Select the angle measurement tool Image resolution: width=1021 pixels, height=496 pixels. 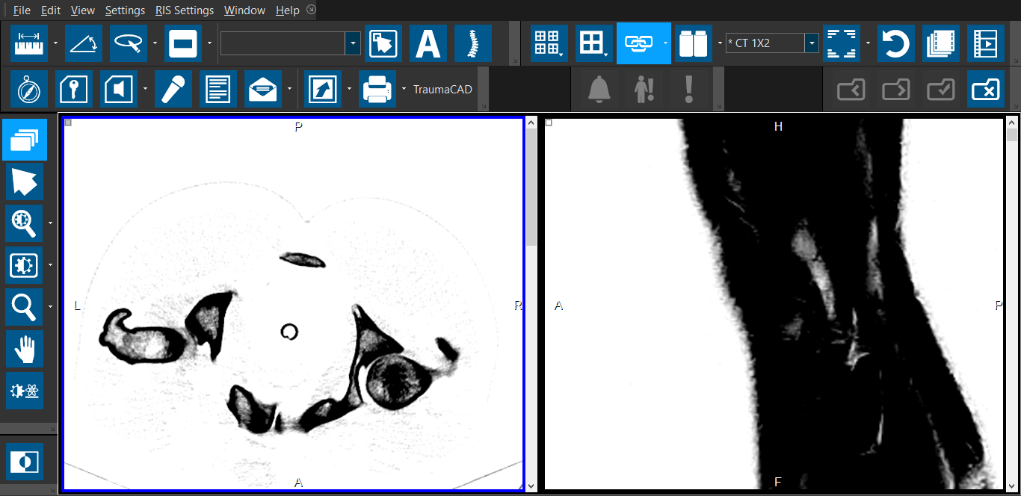[x=84, y=44]
